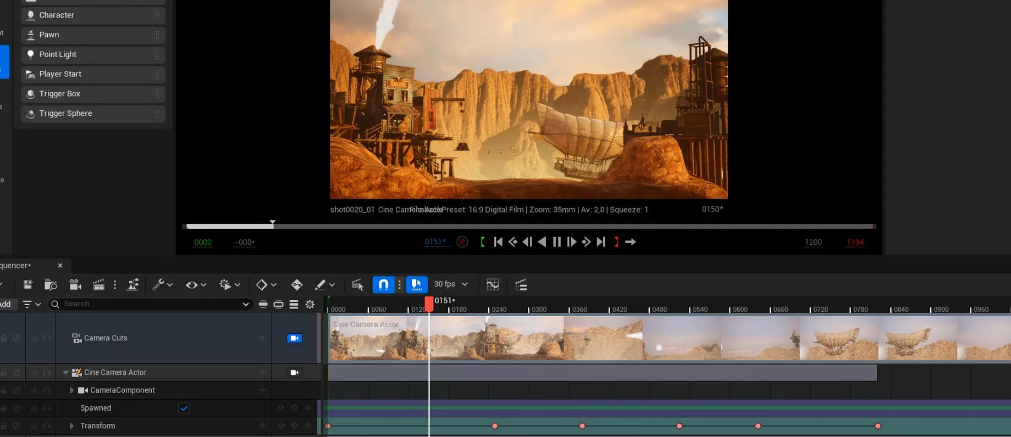Open the 30 fps frame rate dropdown
Viewport: 1011px width, 437px height.
451,284
